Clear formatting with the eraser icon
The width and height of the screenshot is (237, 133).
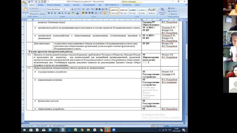pos(79,9)
